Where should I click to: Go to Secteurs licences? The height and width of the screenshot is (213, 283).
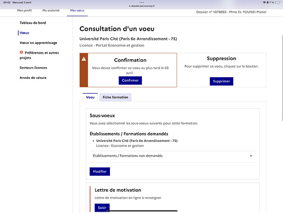click(x=34, y=68)
